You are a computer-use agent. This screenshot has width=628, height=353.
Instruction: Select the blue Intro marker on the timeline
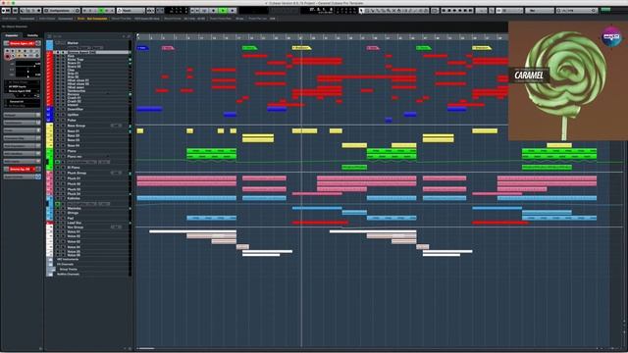point(142,48)
